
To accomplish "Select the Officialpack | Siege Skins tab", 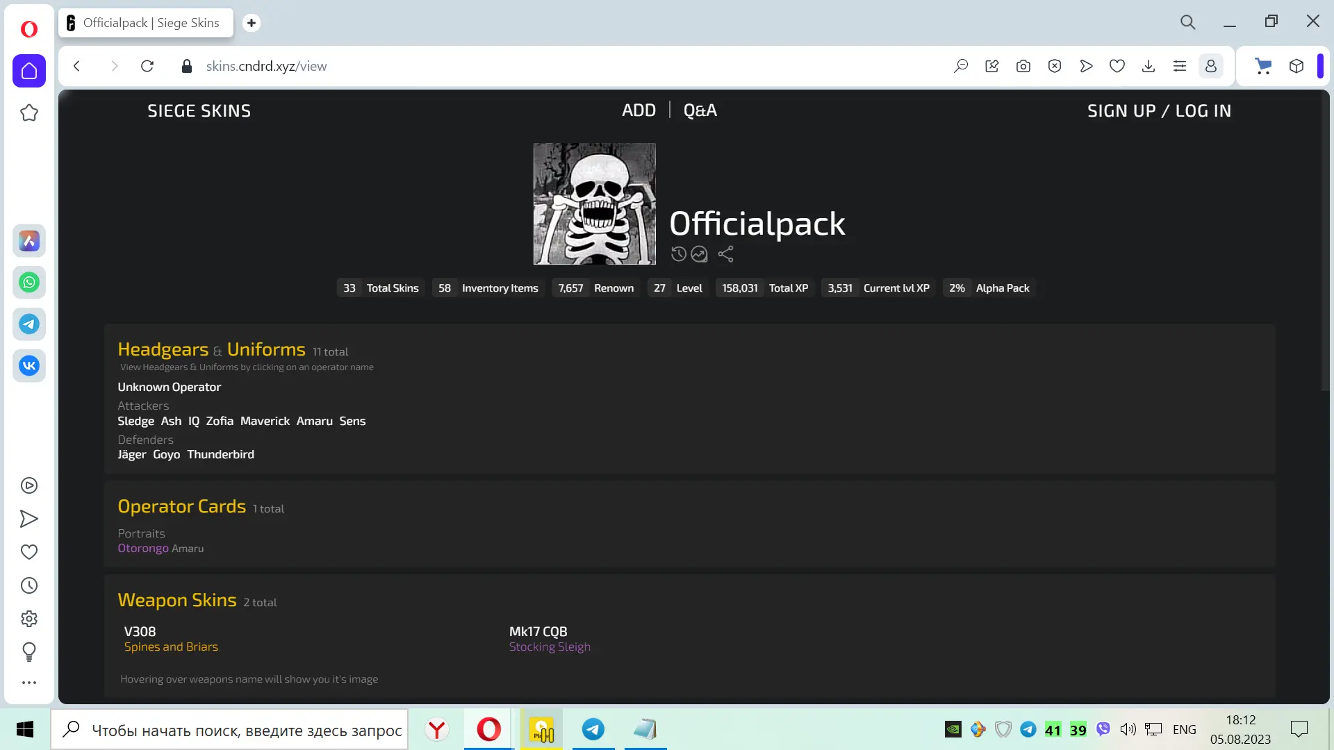I will (x=146, y=23).
